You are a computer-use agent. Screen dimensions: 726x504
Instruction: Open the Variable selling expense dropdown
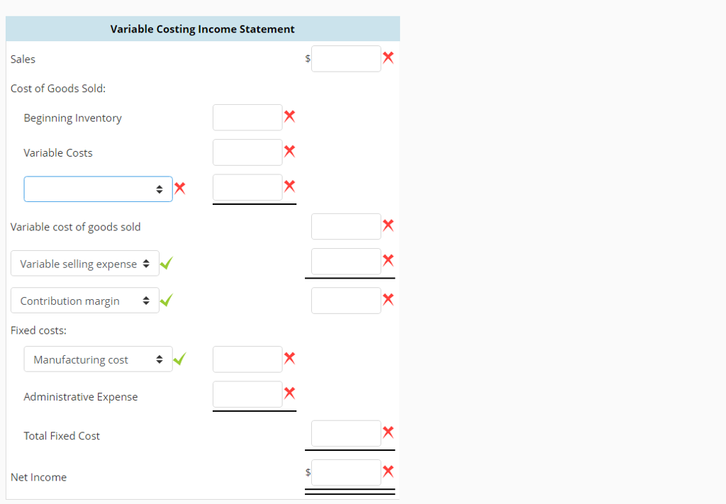84,263
